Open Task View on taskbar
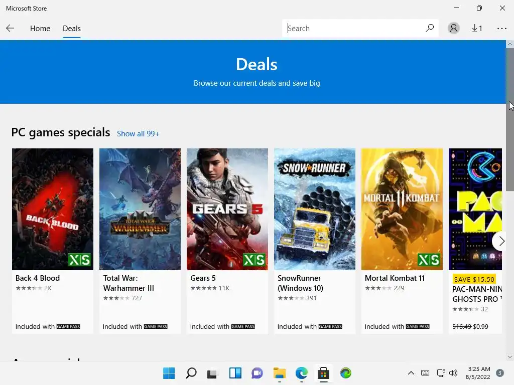 tap(212, 373)
